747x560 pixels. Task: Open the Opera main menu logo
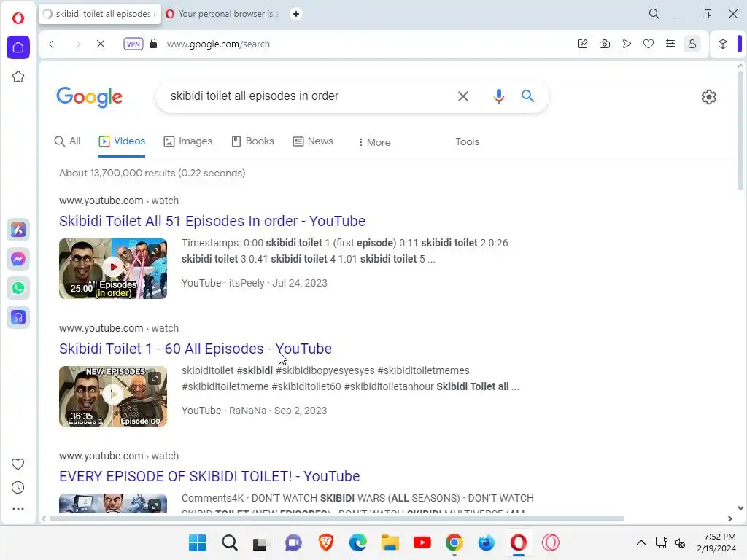coord(18,18)
